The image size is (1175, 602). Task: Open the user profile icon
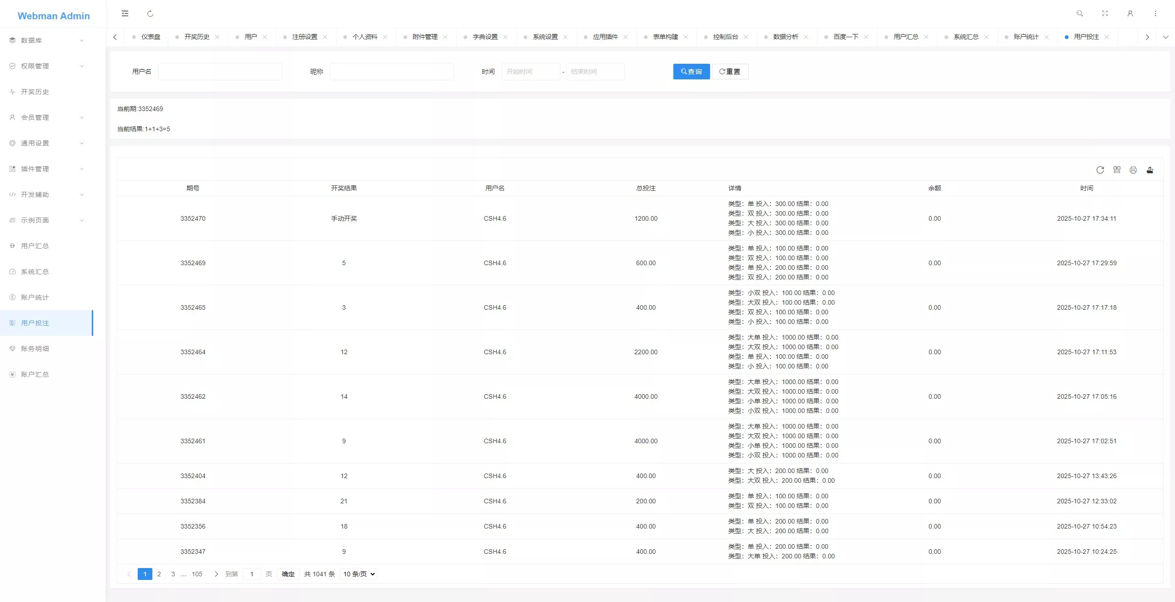pyautogui.click(x=1130, y=13)
